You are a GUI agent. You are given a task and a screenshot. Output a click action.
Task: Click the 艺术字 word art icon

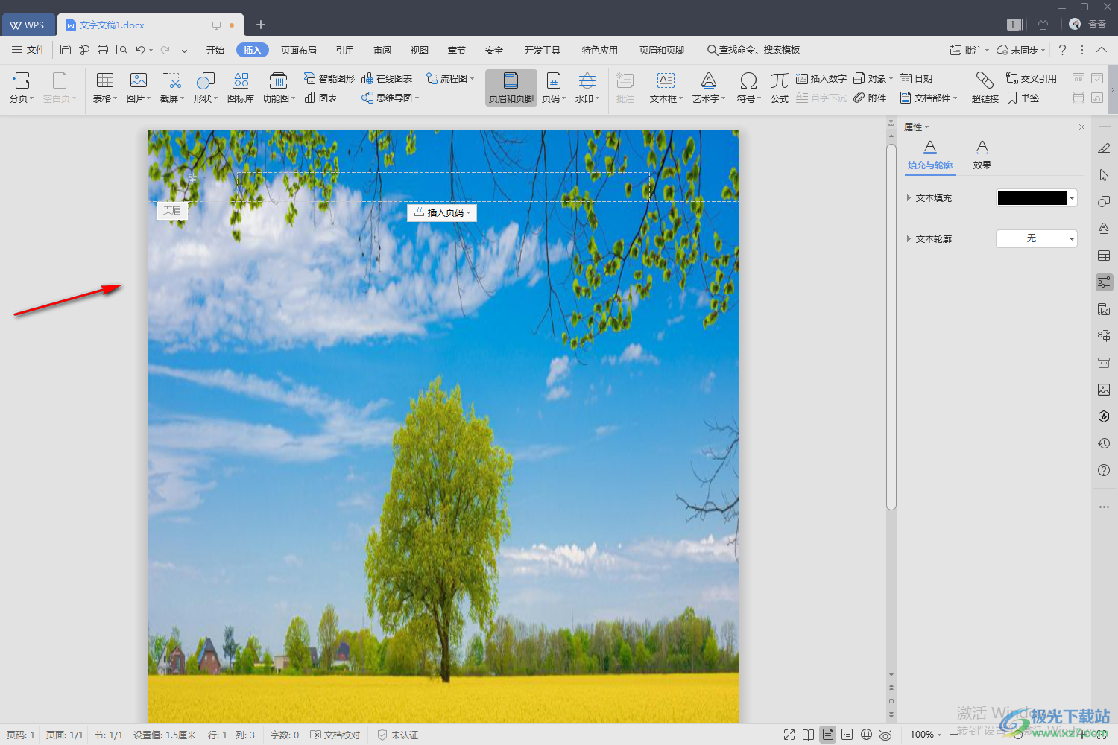click(x=709, y=80)
